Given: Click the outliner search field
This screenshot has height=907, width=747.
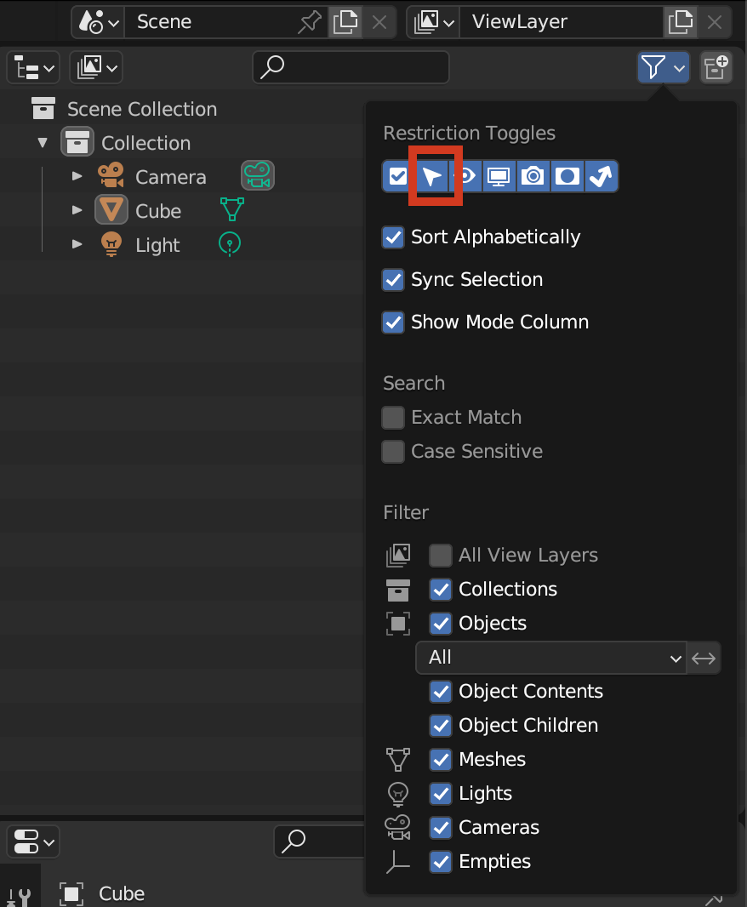Looking at the screenshot, I should 351,66.
